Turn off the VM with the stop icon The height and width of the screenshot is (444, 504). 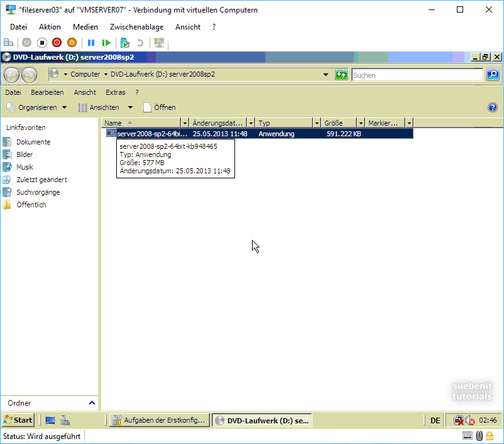[x=41, y=43]
